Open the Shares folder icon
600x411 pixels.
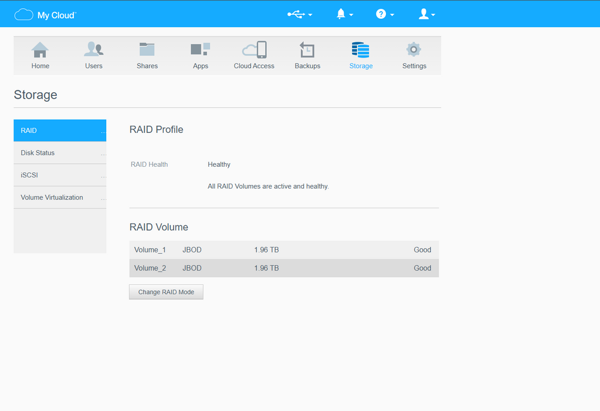(x=147, y=49)
